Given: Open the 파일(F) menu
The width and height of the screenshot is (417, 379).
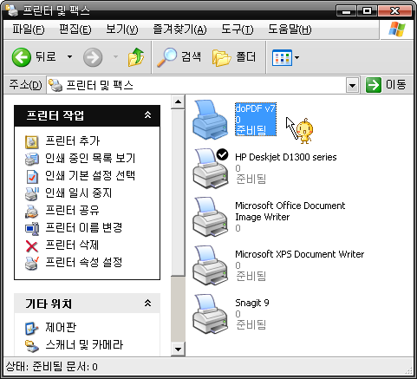Looking at the screenshot, I should pyautogui.click(x=28, y=29).
